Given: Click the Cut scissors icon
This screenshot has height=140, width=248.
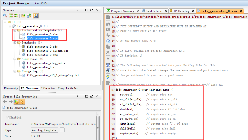Looking at the screenshot, I should coord(108,35).
